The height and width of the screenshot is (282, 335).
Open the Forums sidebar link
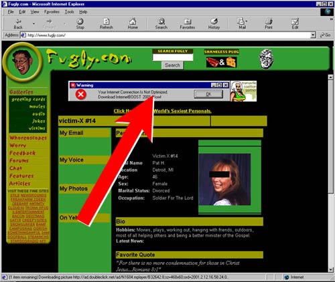[x=19, y=160]
